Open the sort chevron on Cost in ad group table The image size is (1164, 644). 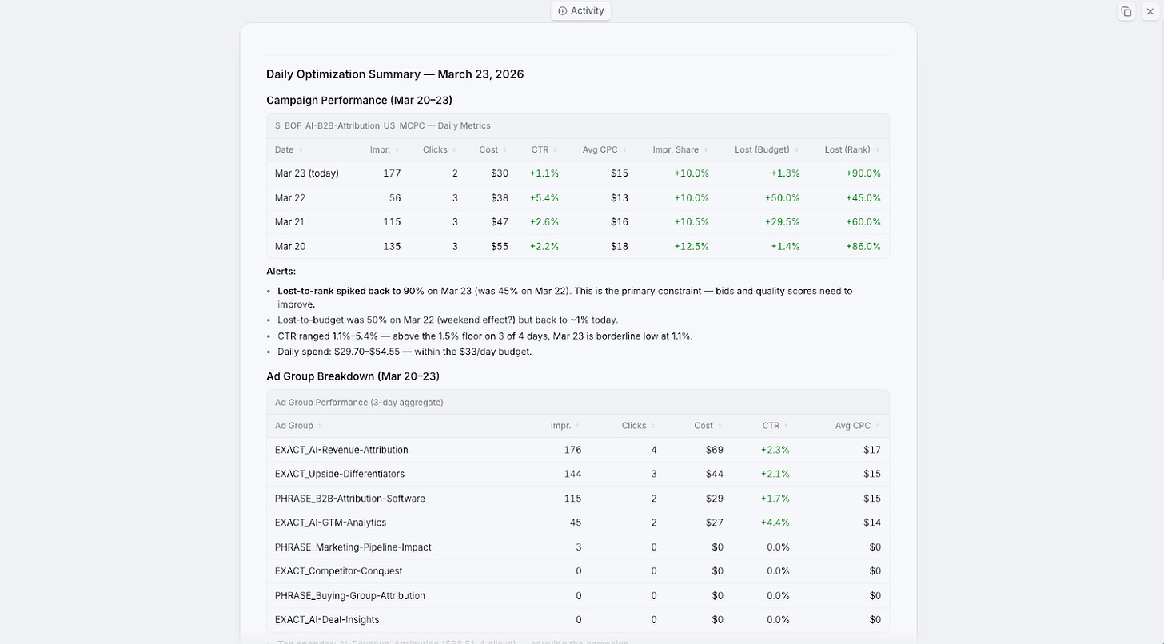(x=720, y=426)
